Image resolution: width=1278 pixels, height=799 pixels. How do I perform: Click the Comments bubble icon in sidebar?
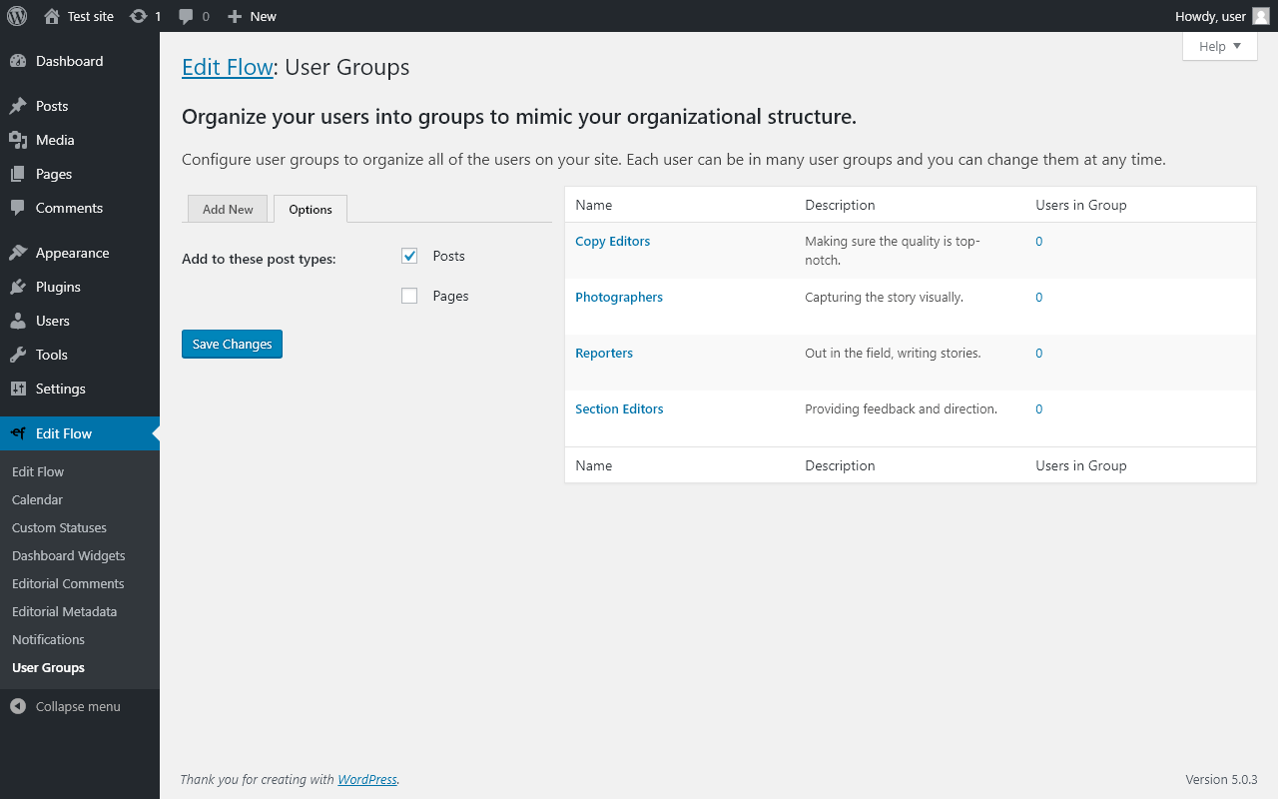18,208
